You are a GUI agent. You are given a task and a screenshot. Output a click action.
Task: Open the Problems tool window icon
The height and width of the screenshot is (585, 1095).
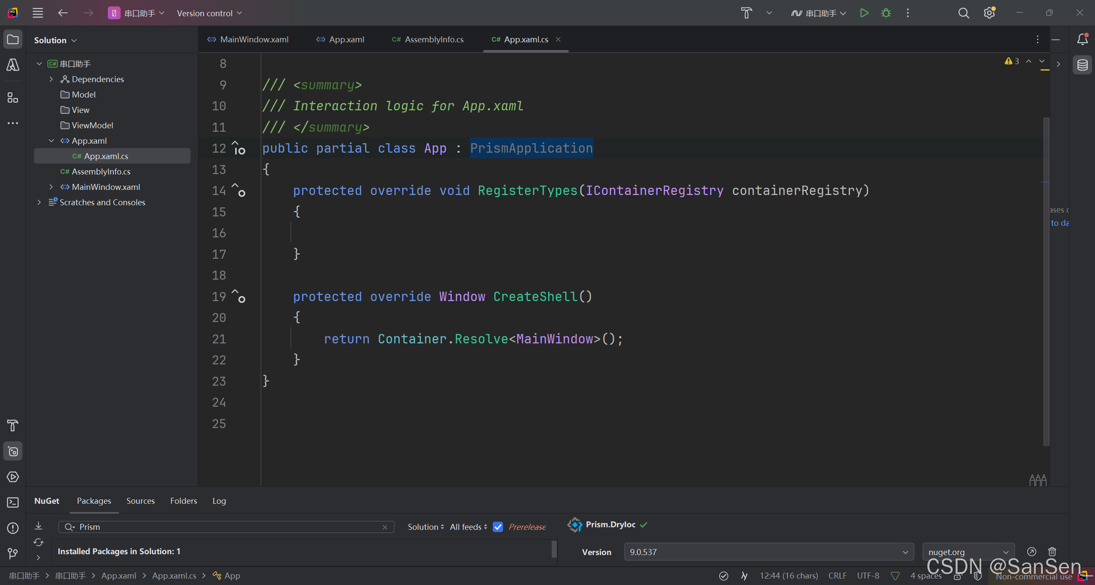point(13,528)
